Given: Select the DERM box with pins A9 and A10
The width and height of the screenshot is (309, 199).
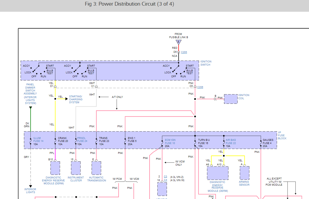Looking at the screenshot, I should coord(218,173).
